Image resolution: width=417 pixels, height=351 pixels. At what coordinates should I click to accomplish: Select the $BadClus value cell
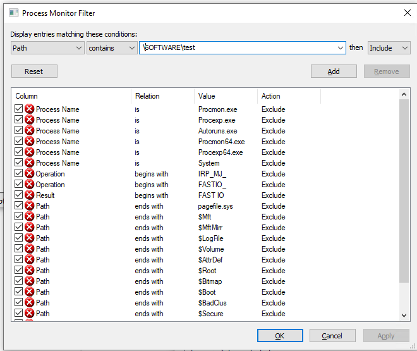212,303
